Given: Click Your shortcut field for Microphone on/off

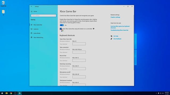Looking at the screenshot, I should click(x=79, y=77).
